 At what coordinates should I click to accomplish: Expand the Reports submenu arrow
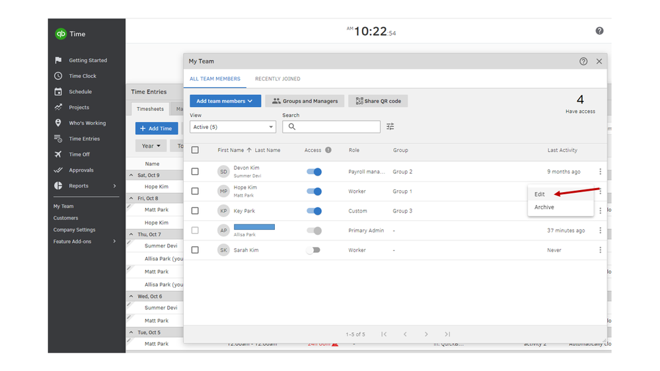pos(114,186)
